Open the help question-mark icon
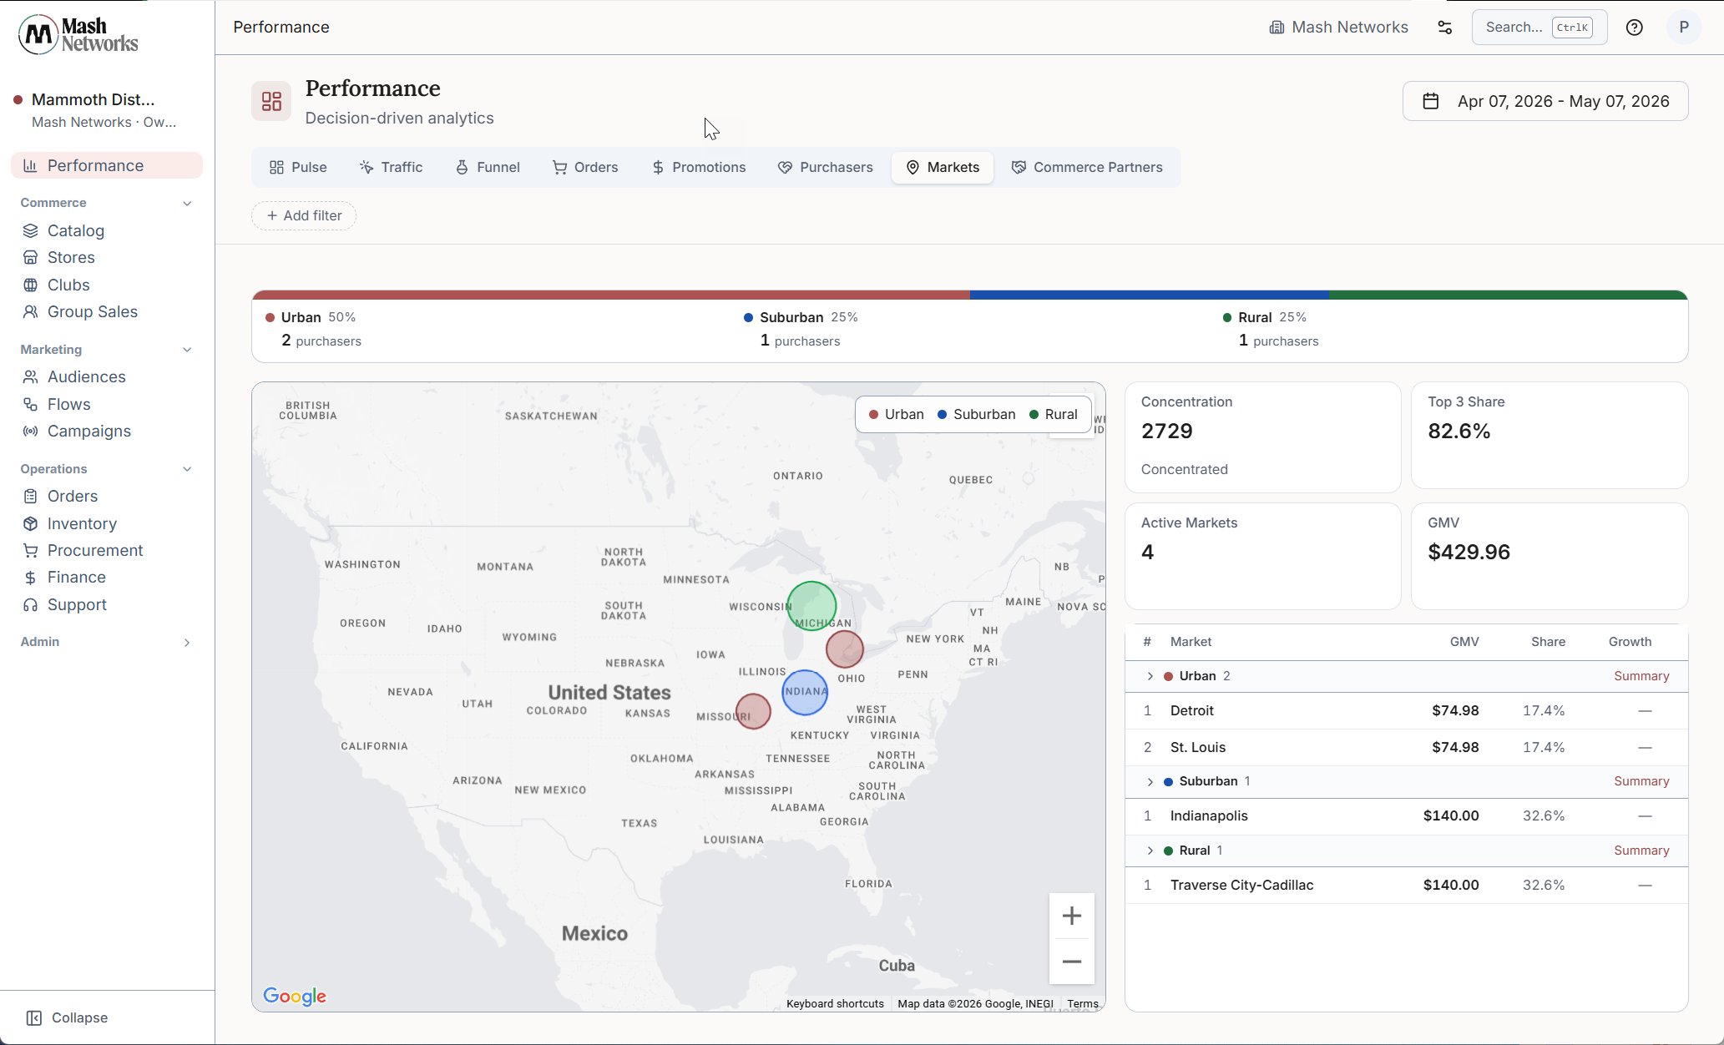1724x1045 pixels. click(1635, 28)
